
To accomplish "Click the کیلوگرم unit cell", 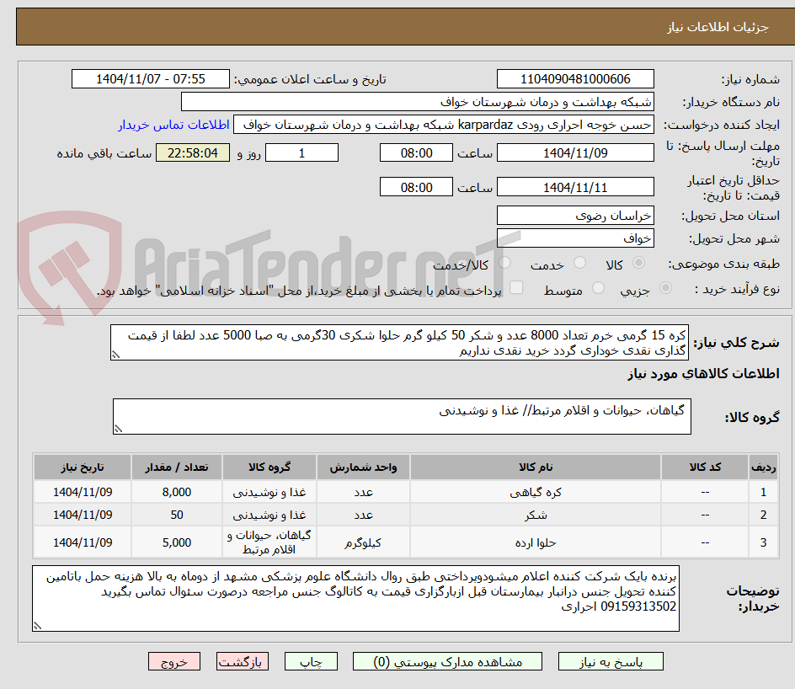I will 363,542.
